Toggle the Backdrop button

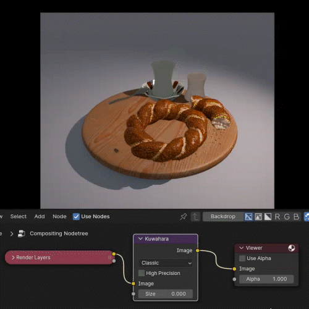(223, 216)
